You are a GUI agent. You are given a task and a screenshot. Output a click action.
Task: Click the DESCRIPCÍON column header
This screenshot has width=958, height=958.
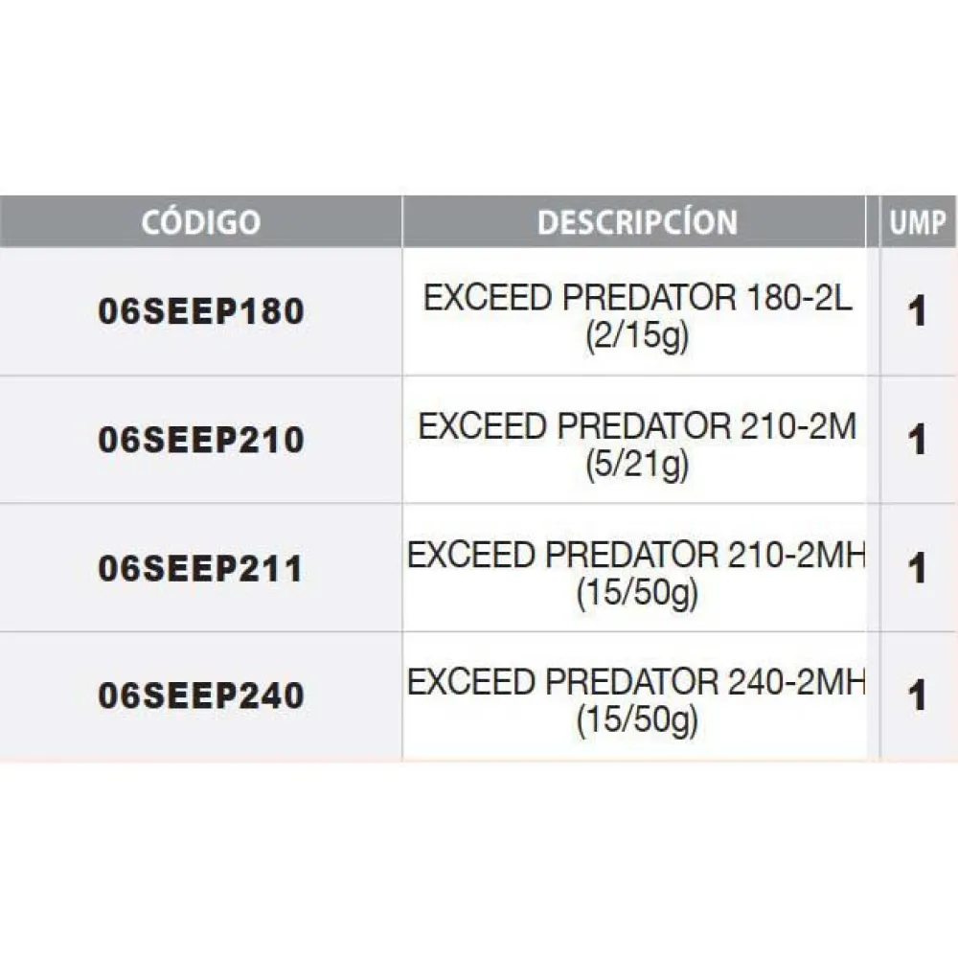click(637, 222)
